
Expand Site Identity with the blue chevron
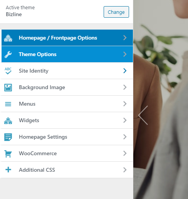(x=125, y=71)
